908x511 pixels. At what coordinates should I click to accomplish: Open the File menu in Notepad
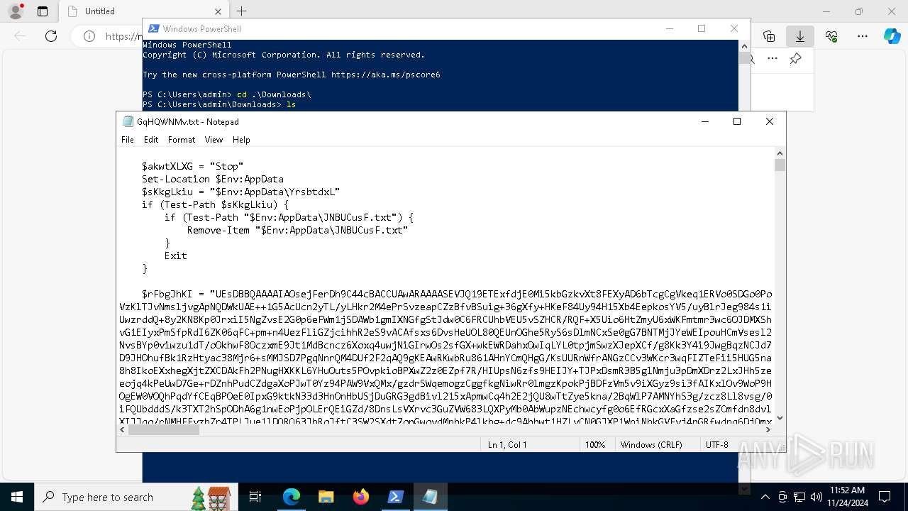pyautogui.click(x=128, y=140)
